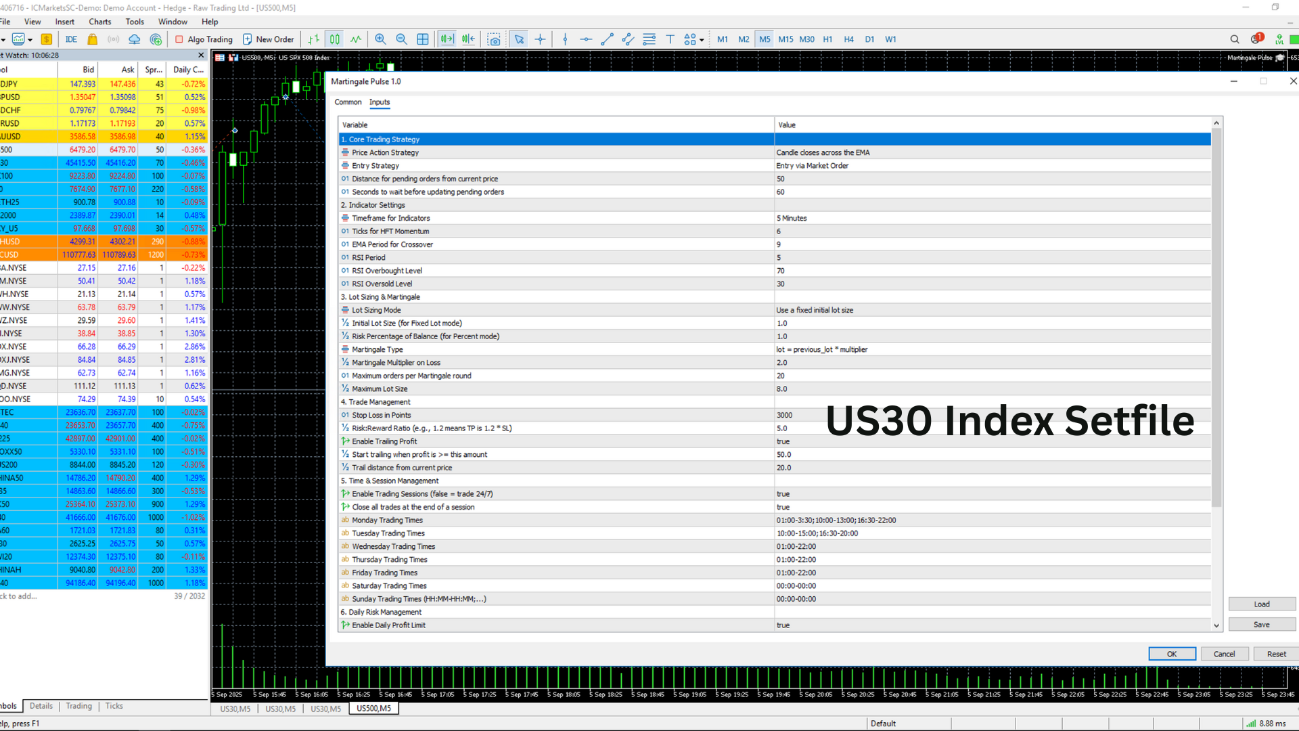
Task: Expand the chart type dropdown arrow
Action: pyautogui.click(x=30, y=39)
